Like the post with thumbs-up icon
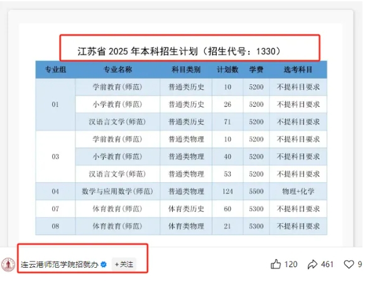 pos(276,264)
